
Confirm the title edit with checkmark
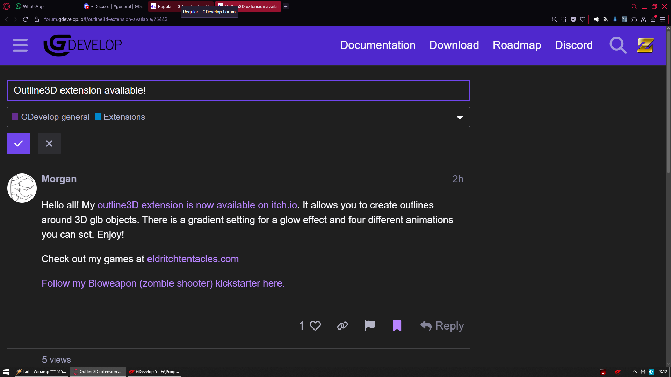(x=19, y=143)
